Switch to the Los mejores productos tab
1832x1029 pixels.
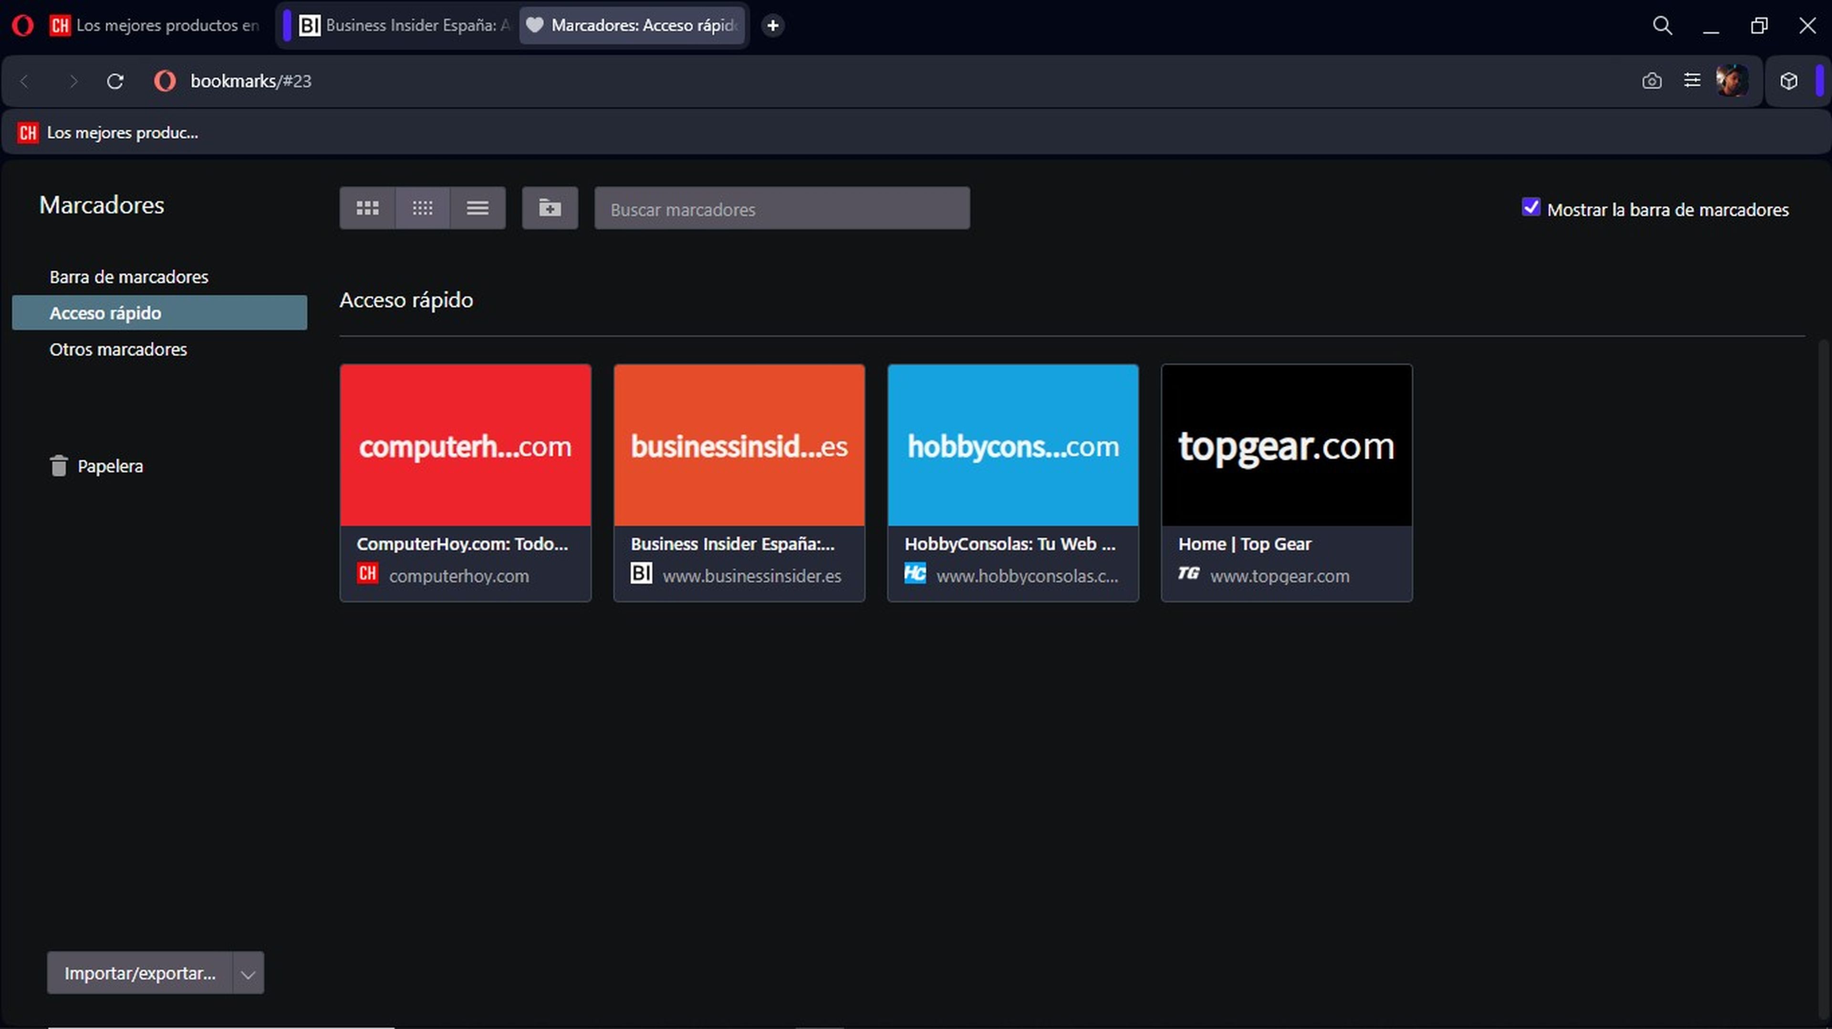[x=154, y=26]
